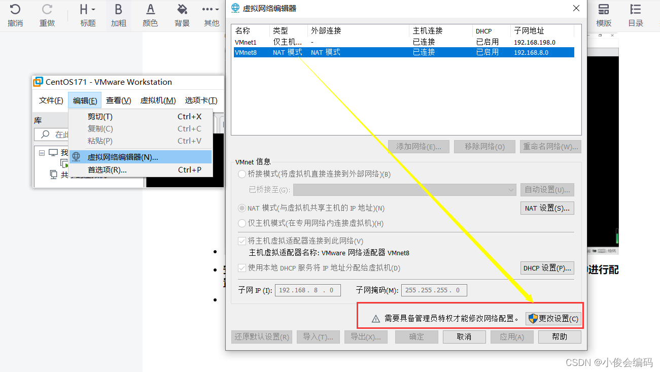The width and height of the screenshot is (660, 372).
Task: Click the 导出(X)... button
Action: pos(365,337)
